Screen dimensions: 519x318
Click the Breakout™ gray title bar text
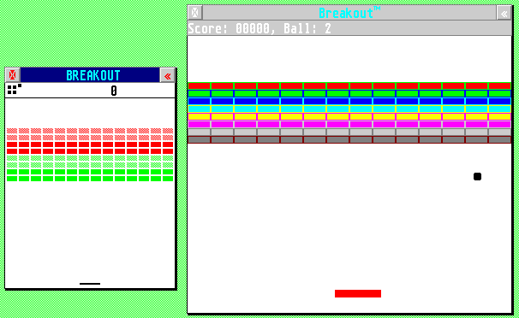click(x=349, y=13)
